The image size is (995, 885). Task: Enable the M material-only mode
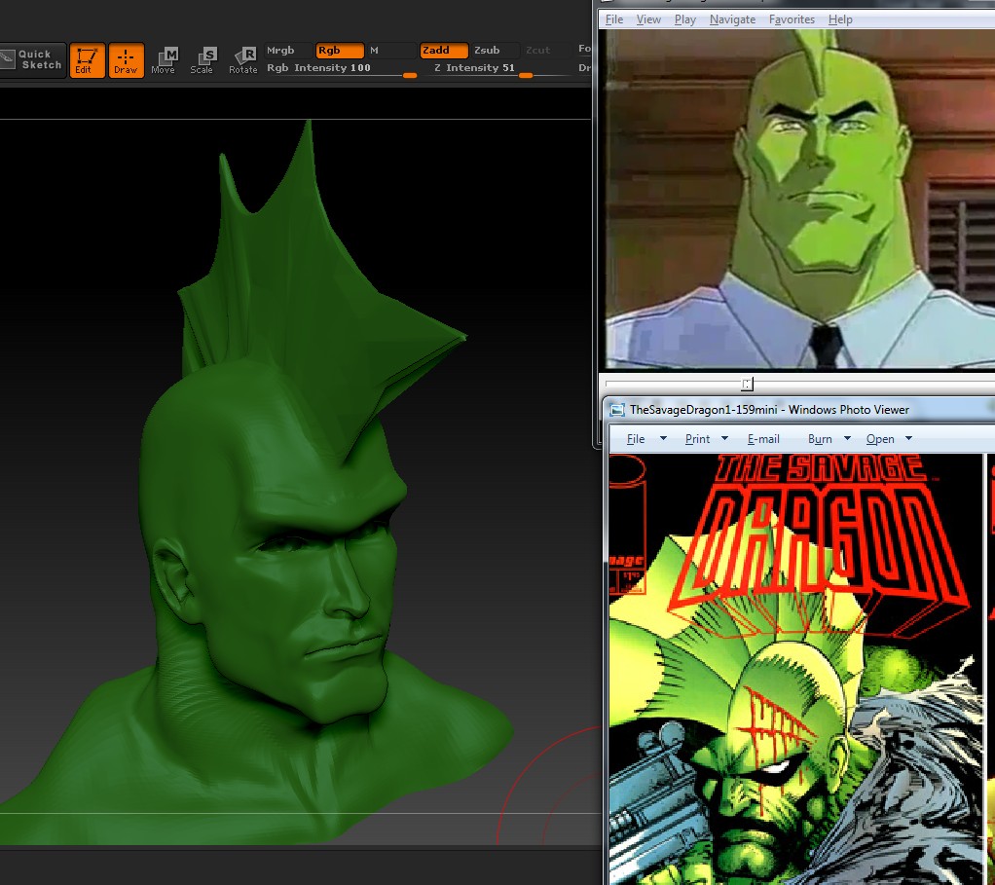tap(374, 51)
